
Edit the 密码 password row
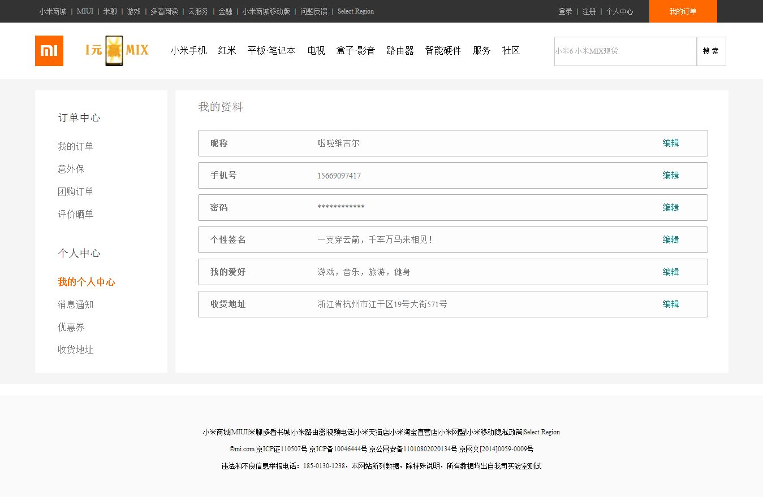(671, 208)
